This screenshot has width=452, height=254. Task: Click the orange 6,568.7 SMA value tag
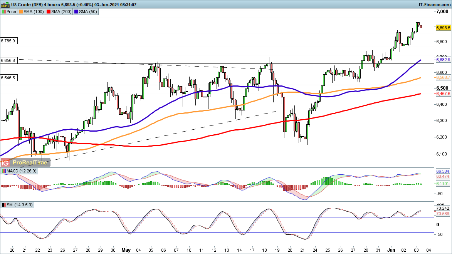pos(443,78)
